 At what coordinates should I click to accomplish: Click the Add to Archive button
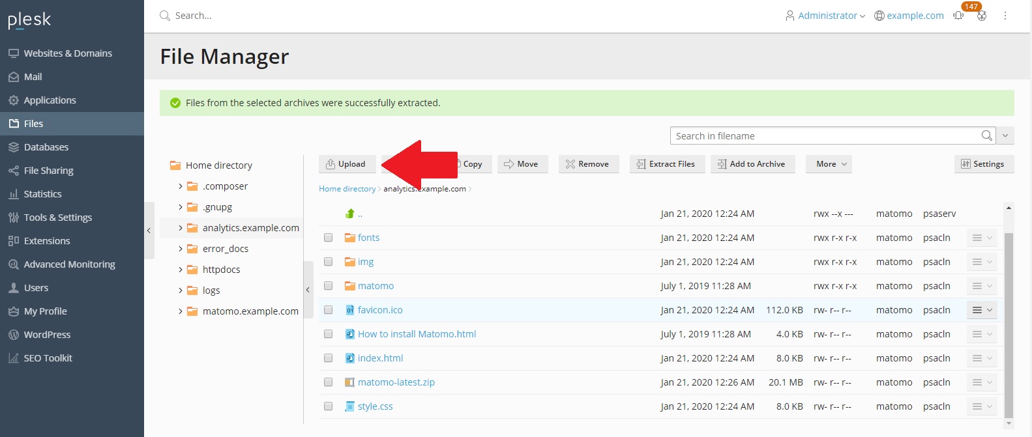[x=752, y=164]
